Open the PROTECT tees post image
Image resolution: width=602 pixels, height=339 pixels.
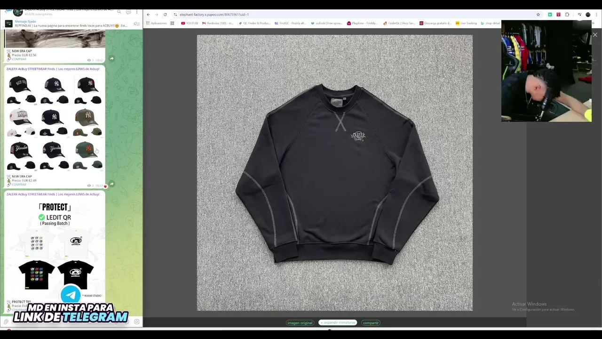coord(55,248)
